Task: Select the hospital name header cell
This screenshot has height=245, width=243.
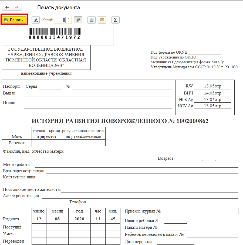Action: pos(46,57)
